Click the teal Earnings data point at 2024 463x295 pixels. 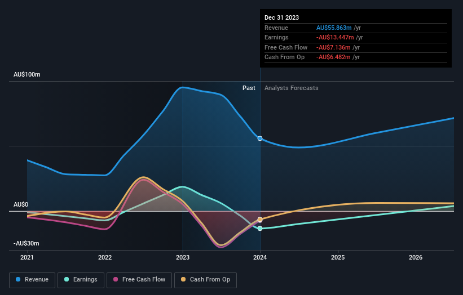[260, 229]
